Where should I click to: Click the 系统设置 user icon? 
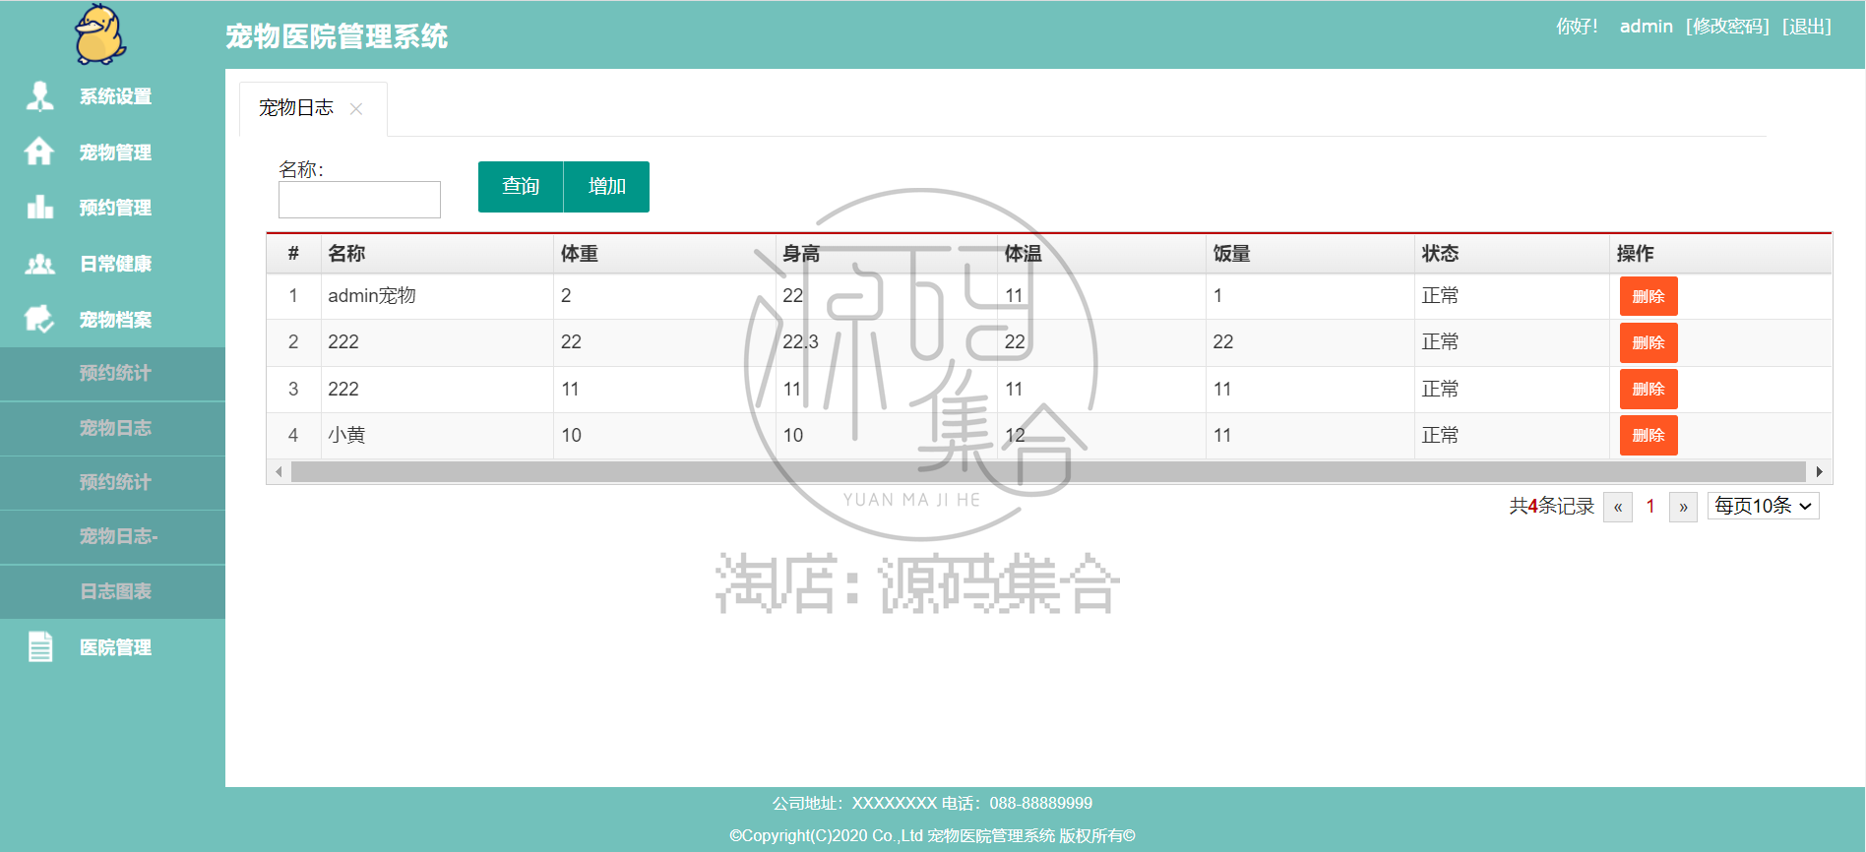[39, 96]
